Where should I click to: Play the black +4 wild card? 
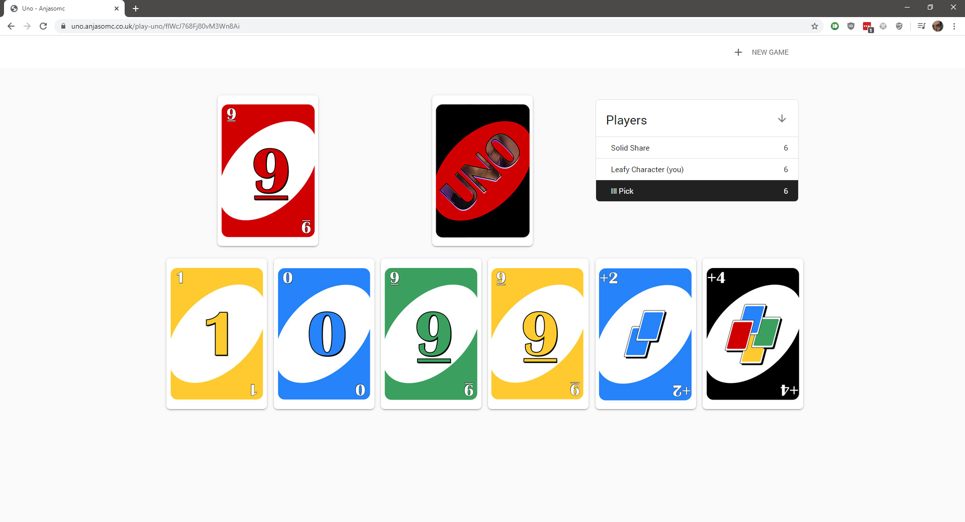coord(753,334)
